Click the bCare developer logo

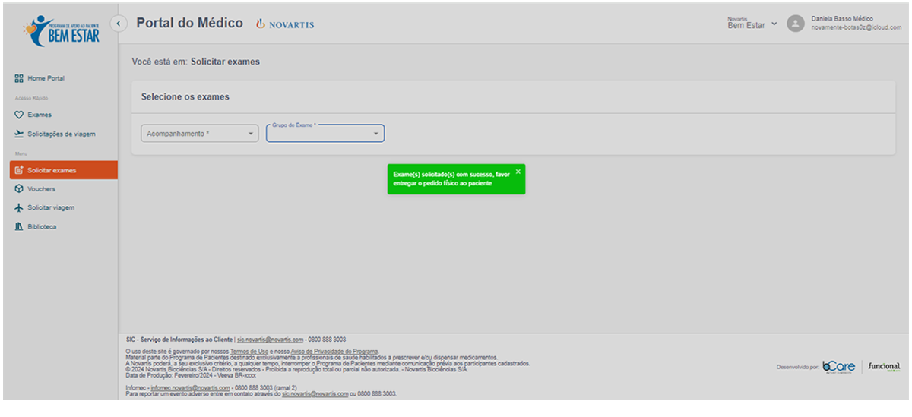838,367
